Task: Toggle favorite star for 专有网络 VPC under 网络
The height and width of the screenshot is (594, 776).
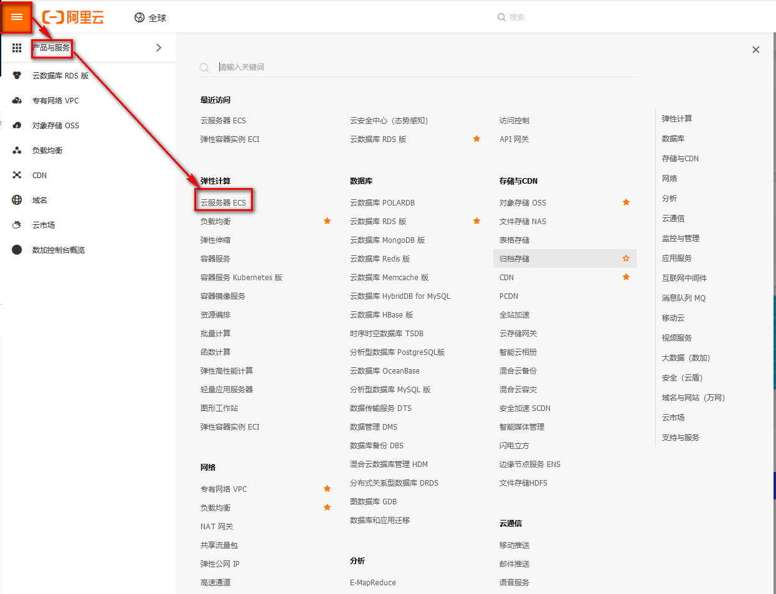Action: tap(327, 489)
